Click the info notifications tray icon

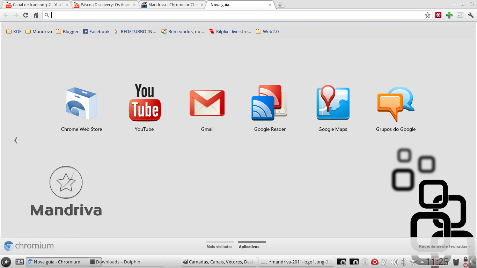point(365,262)
